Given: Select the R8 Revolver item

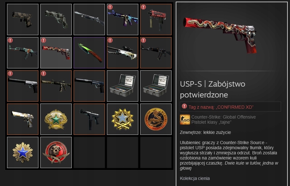Looking at the screenshot, I should (56, 19).
